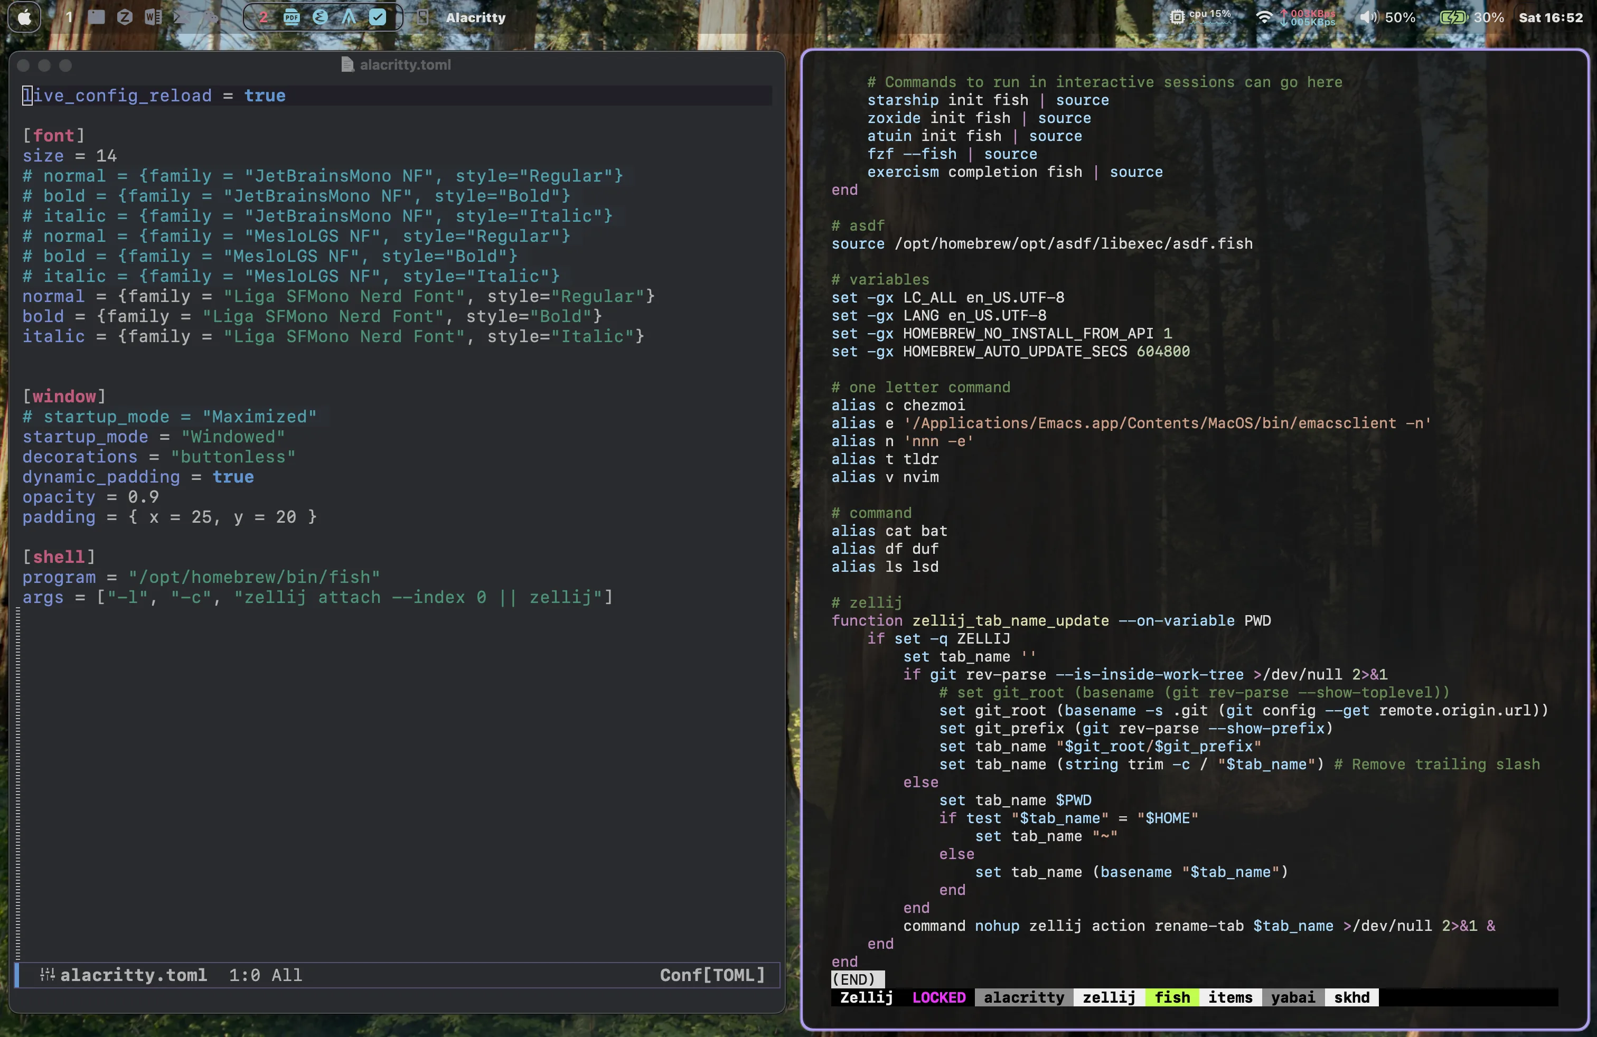The image size is (1597, 1037).
Task: Click the speaker volume icon
Action: pyautogui.click(x=1368, y=17)
